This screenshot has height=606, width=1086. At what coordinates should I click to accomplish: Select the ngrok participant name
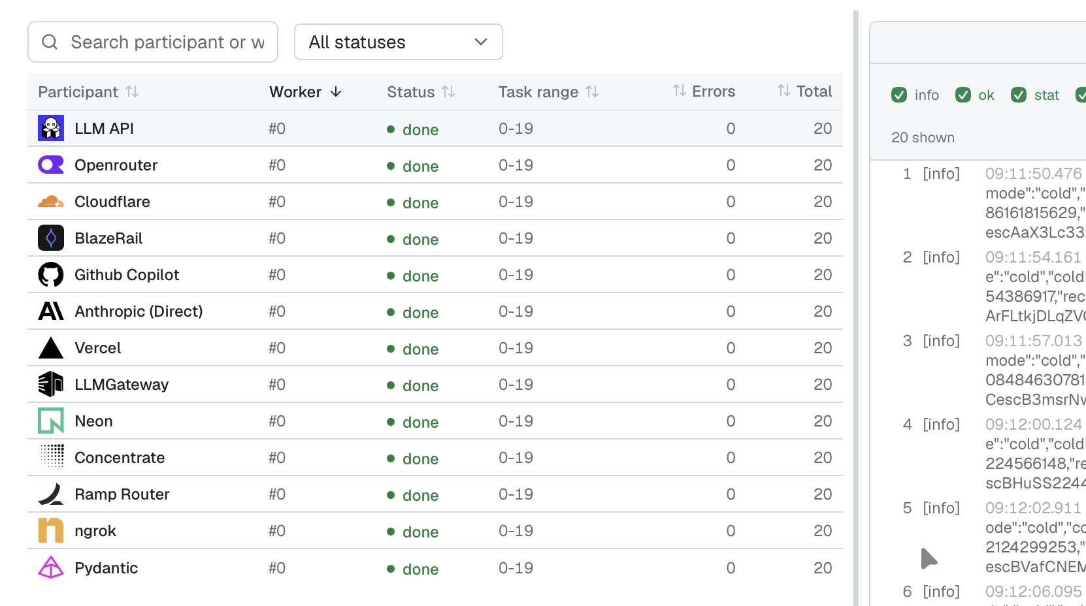(95, 531)
